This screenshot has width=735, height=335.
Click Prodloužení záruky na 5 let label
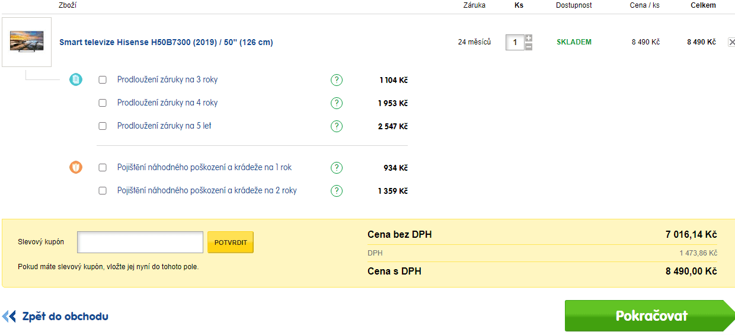[164, 126]
